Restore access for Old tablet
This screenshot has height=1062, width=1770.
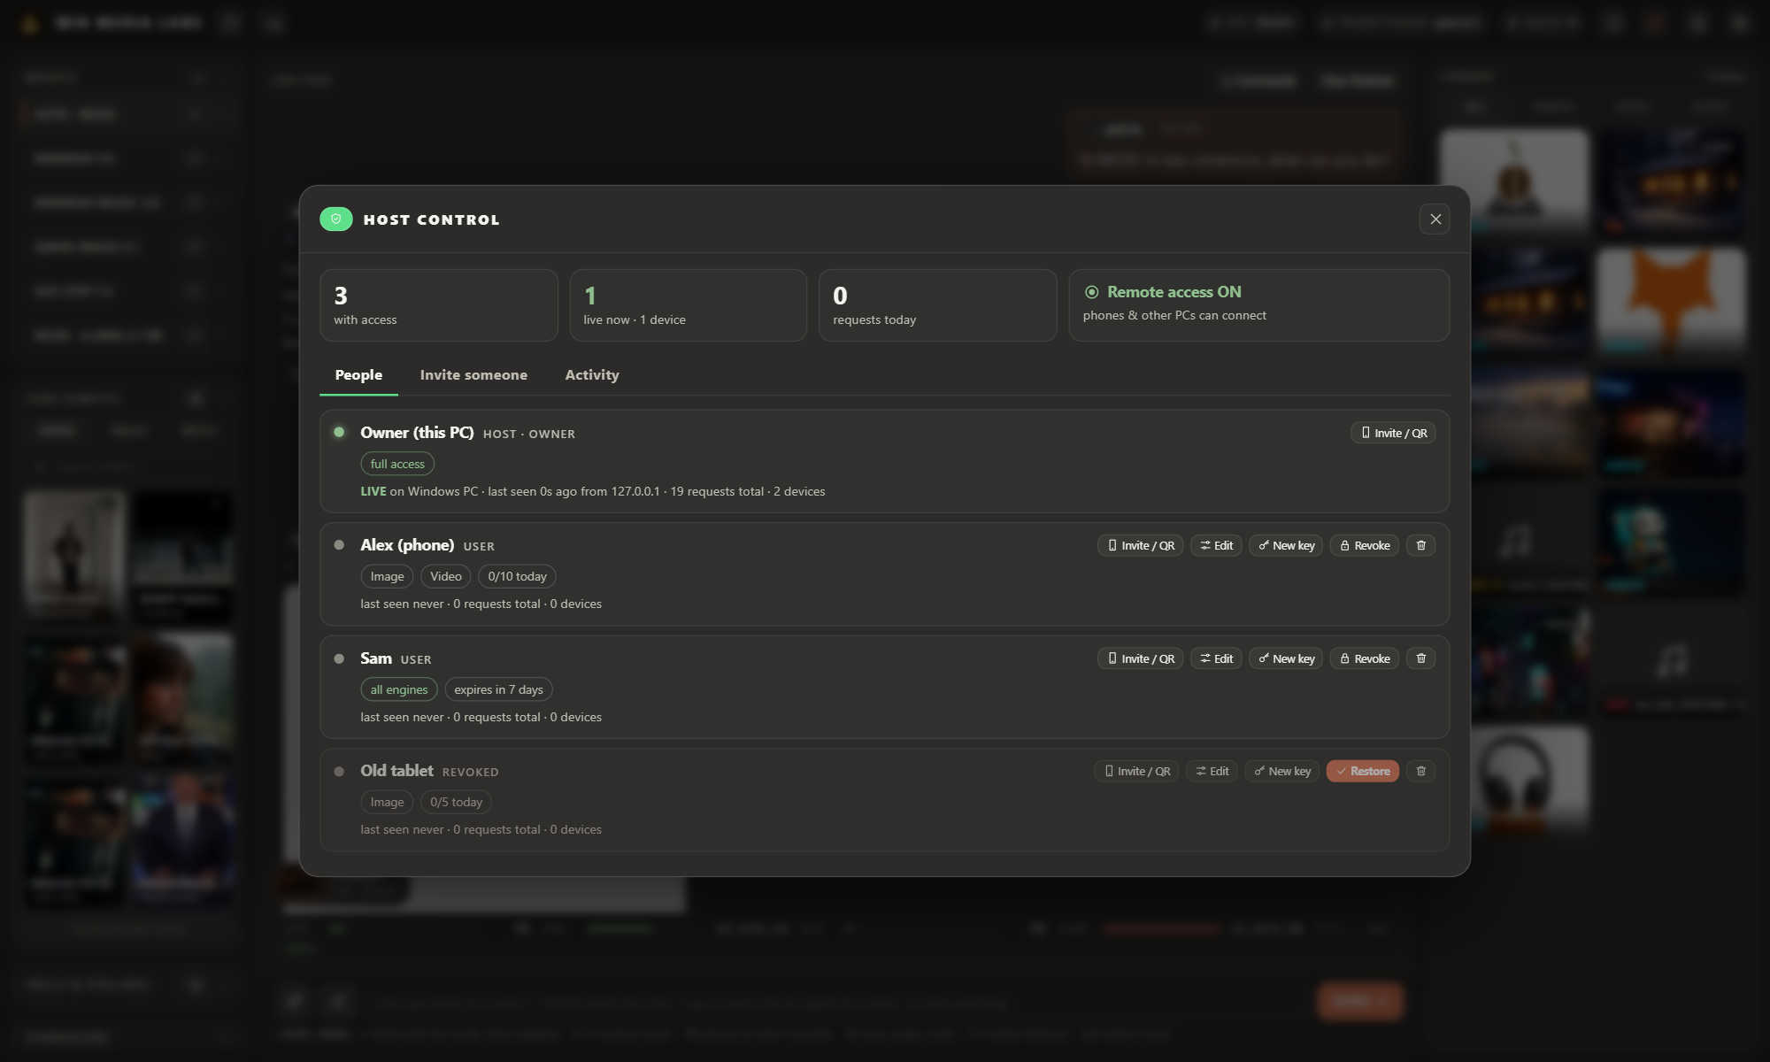(1363, 771)
